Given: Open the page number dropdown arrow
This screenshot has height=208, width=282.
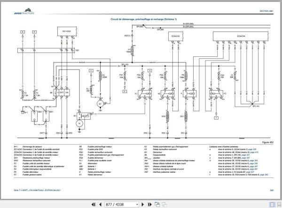Looking at the screenshot, I should [x=137, y=204].
